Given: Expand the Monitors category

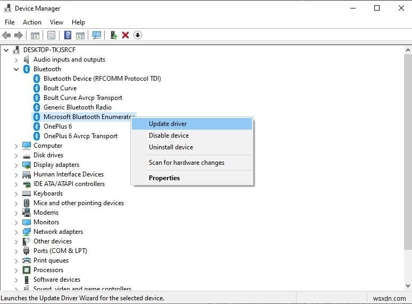Looking at the screenshot, I should 16,223.
